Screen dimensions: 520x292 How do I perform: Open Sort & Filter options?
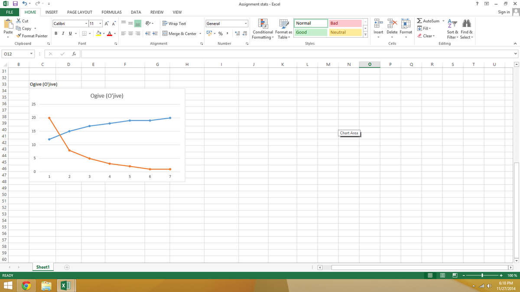pyautogui.click(x=452, y=29)
